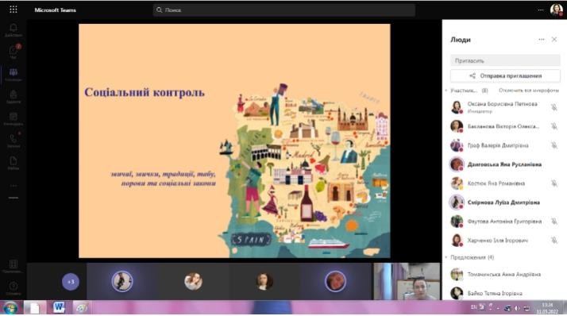Open the three-dots options in the Люди panel header

pyautogui.click(x=542, y=40)
